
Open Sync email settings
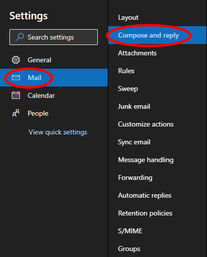tap(157, 142)
